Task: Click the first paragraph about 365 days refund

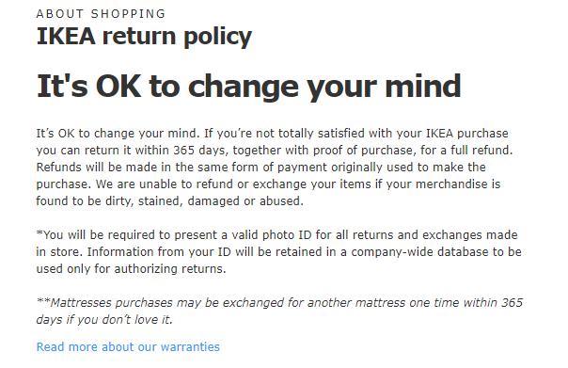Action: tap(275, 168)
